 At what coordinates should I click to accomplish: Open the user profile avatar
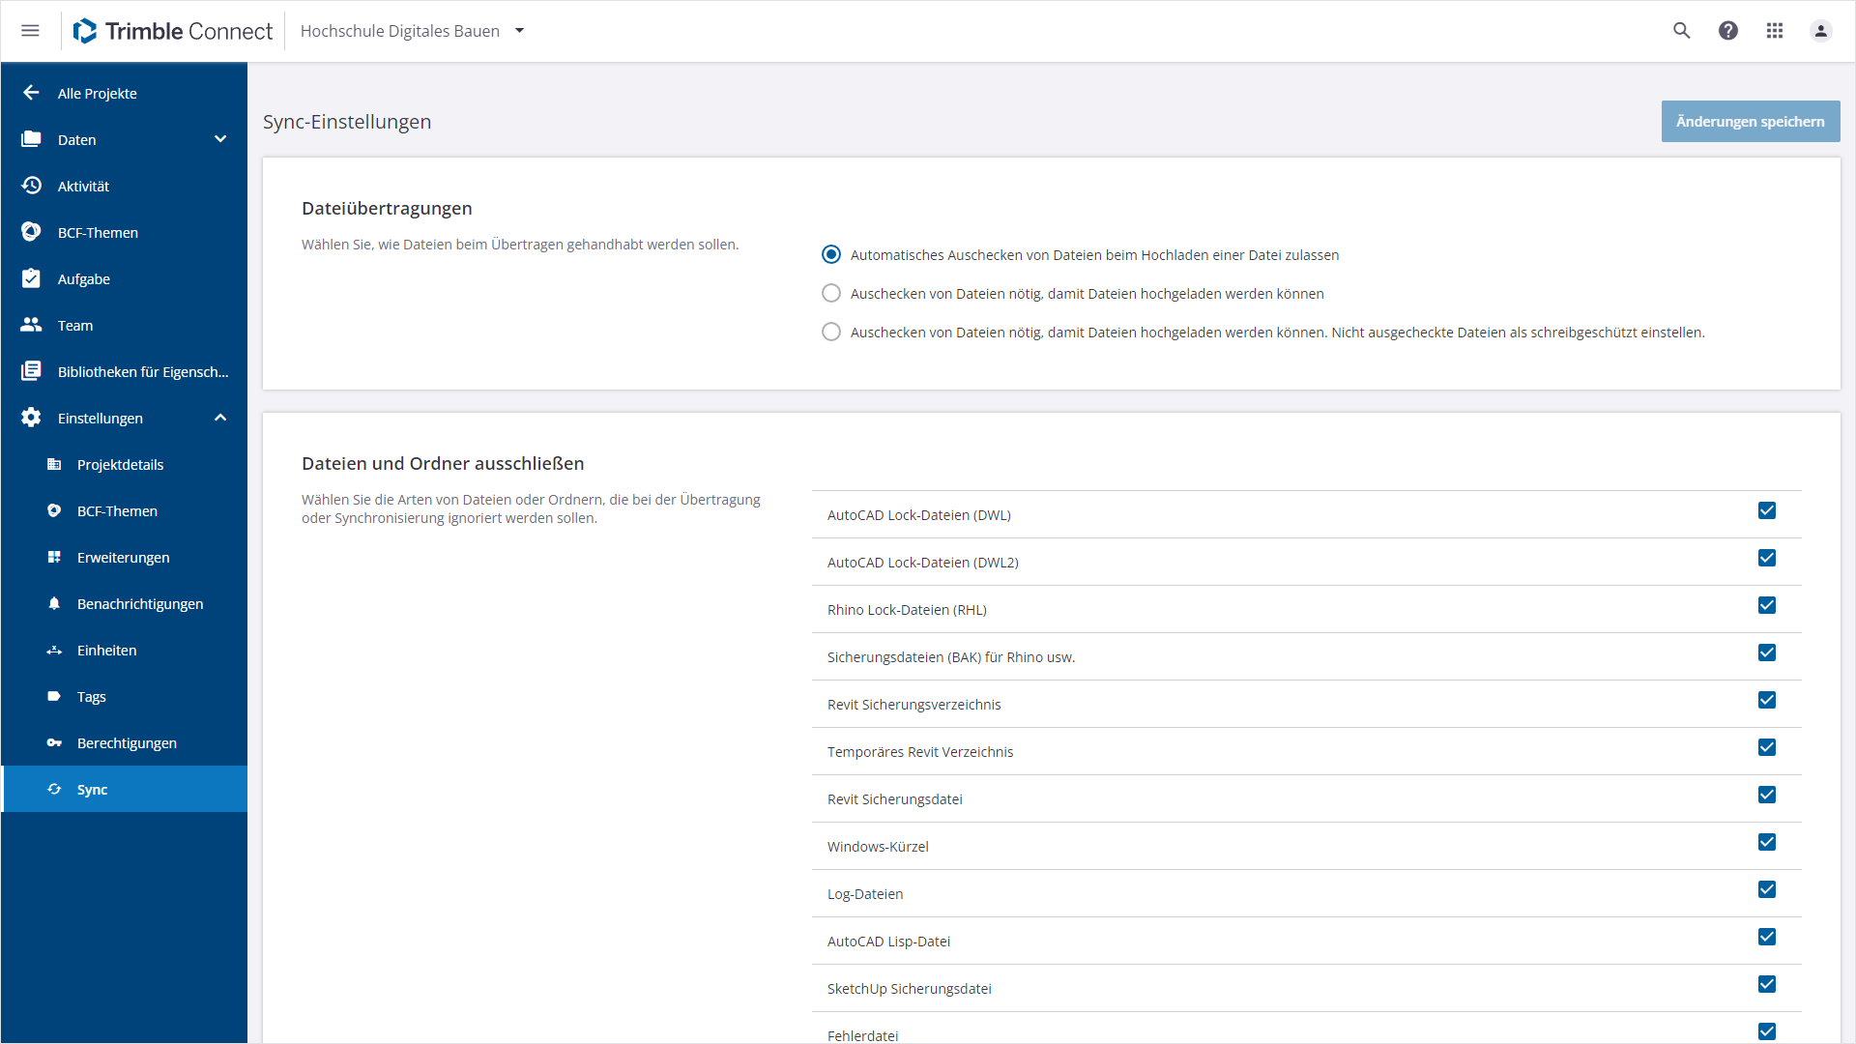point(1820,31)
